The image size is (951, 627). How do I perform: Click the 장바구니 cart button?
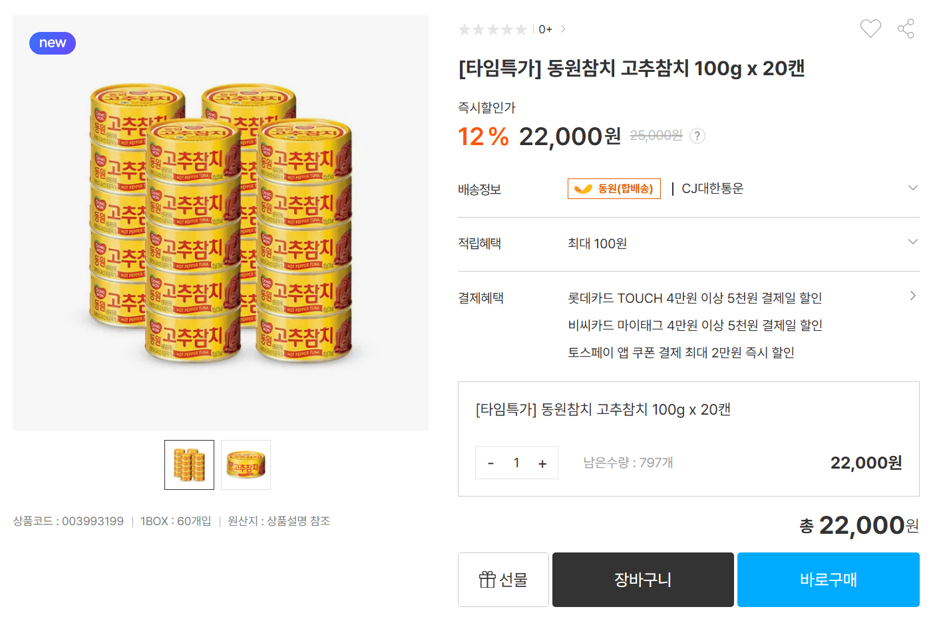tap(642, 579)
